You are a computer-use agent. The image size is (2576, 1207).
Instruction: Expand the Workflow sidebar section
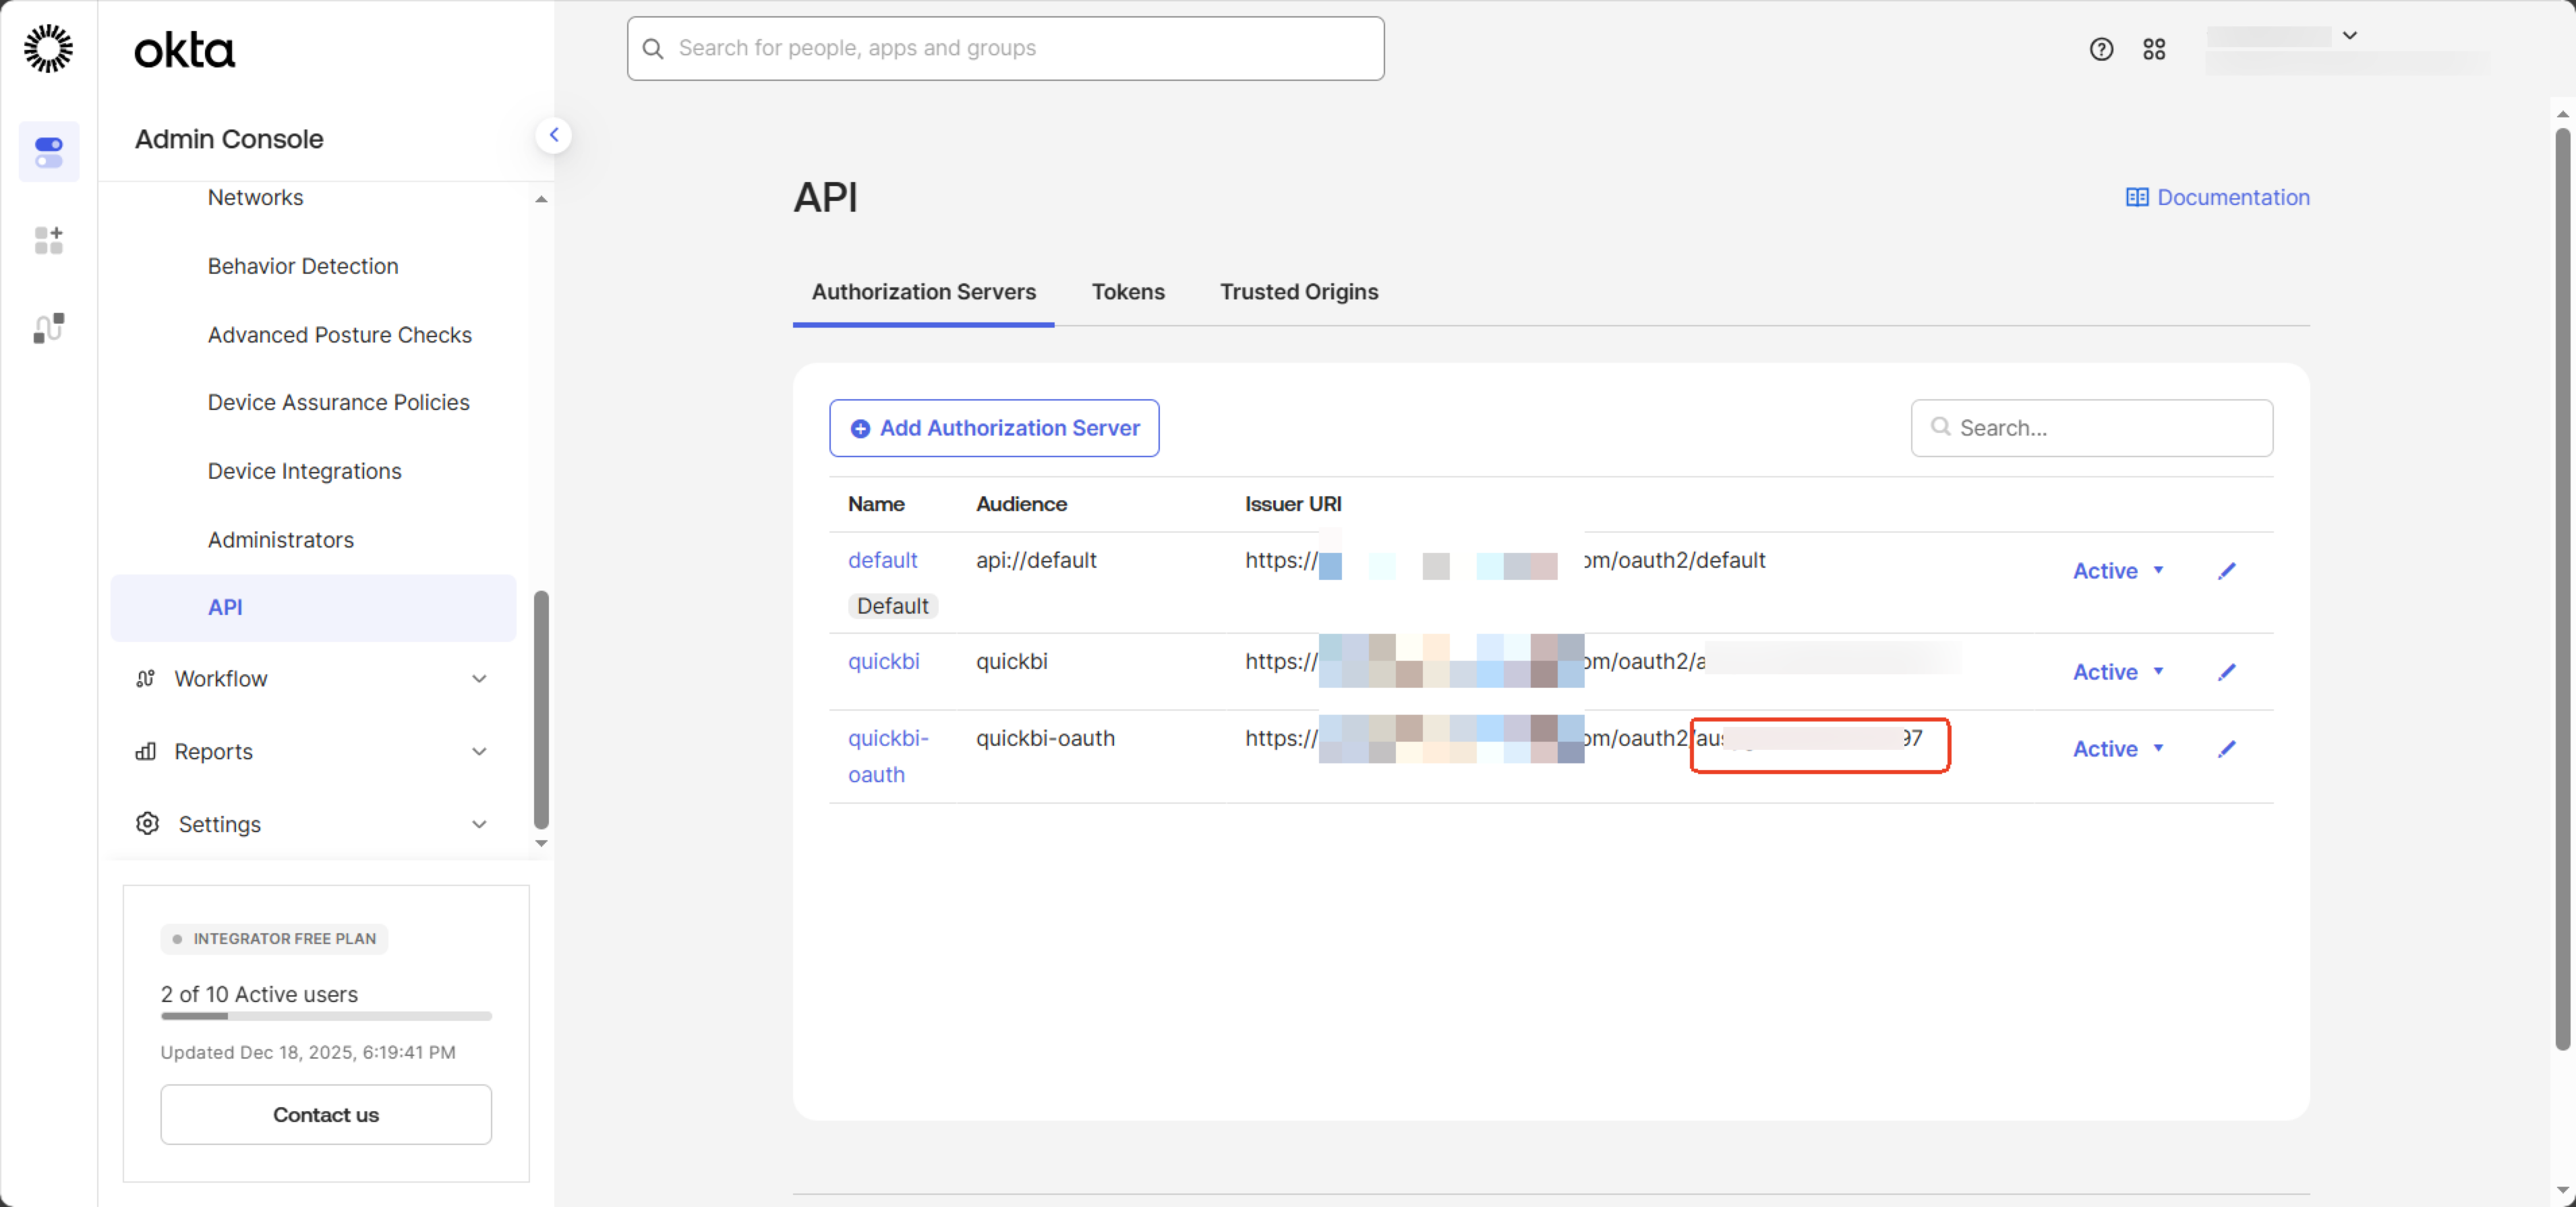312,679
